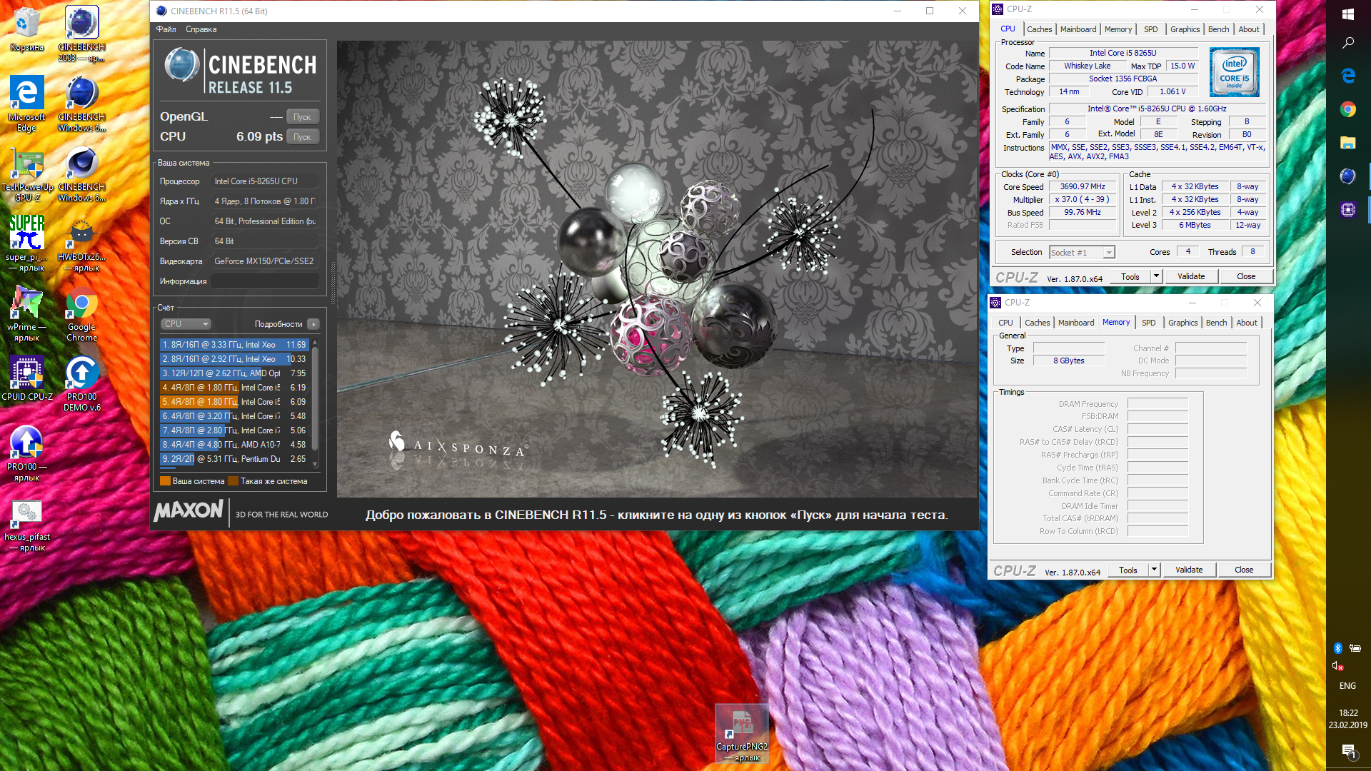Screen dimensions: 1371x771
Task: Open File Explorer from the taskbar
Action: (x=1348, y=142)
